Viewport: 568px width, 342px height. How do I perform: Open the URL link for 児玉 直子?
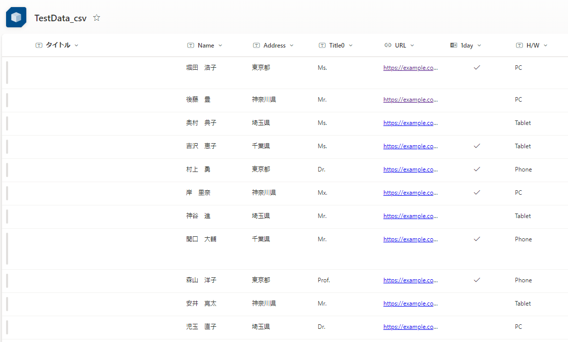(x=410, y=327)
